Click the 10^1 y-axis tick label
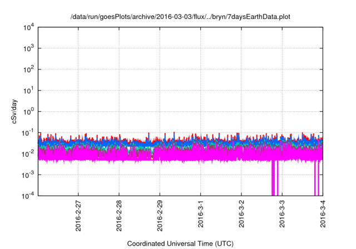 point(28,91)
